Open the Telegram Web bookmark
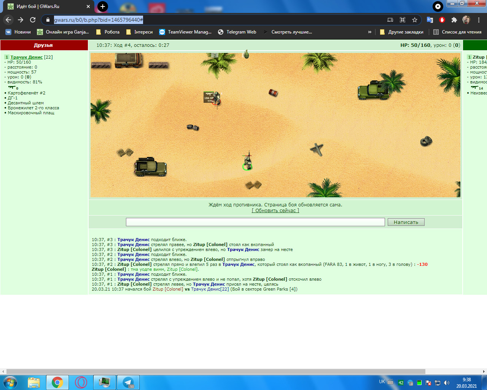Screen dimensions: 487x390 (237, 32)
